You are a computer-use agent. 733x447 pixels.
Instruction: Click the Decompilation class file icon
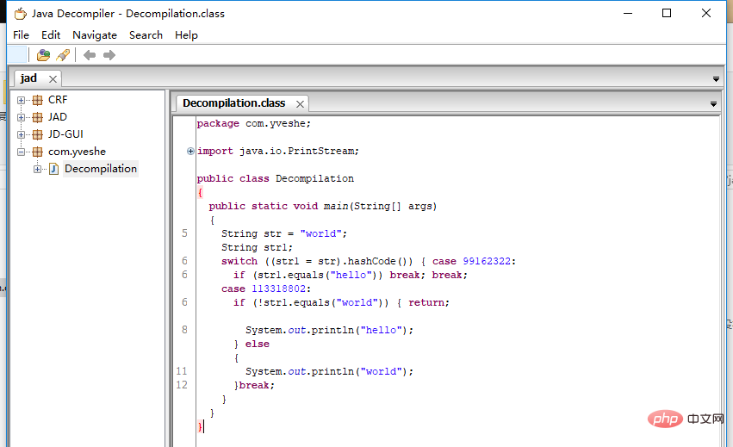[x=53, y=169]
